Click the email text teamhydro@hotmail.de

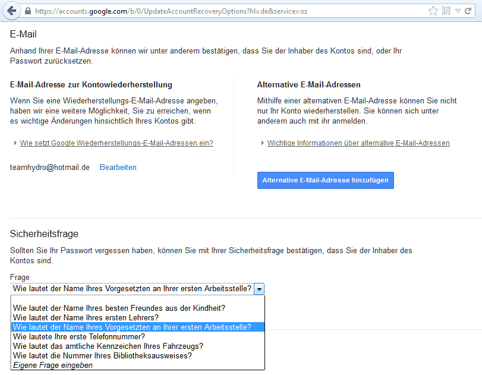[x=50, y=167]
